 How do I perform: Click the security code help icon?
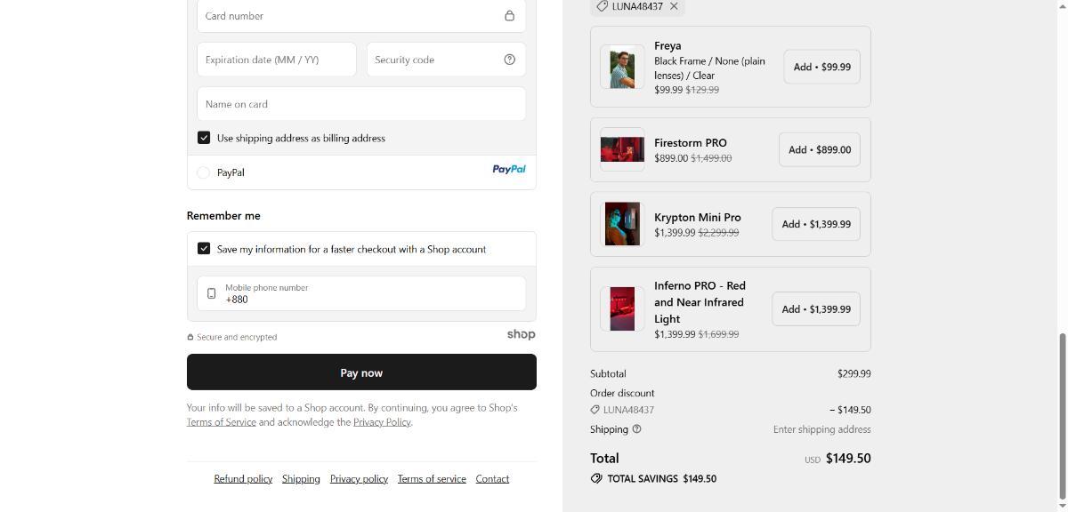click(509, 60)
